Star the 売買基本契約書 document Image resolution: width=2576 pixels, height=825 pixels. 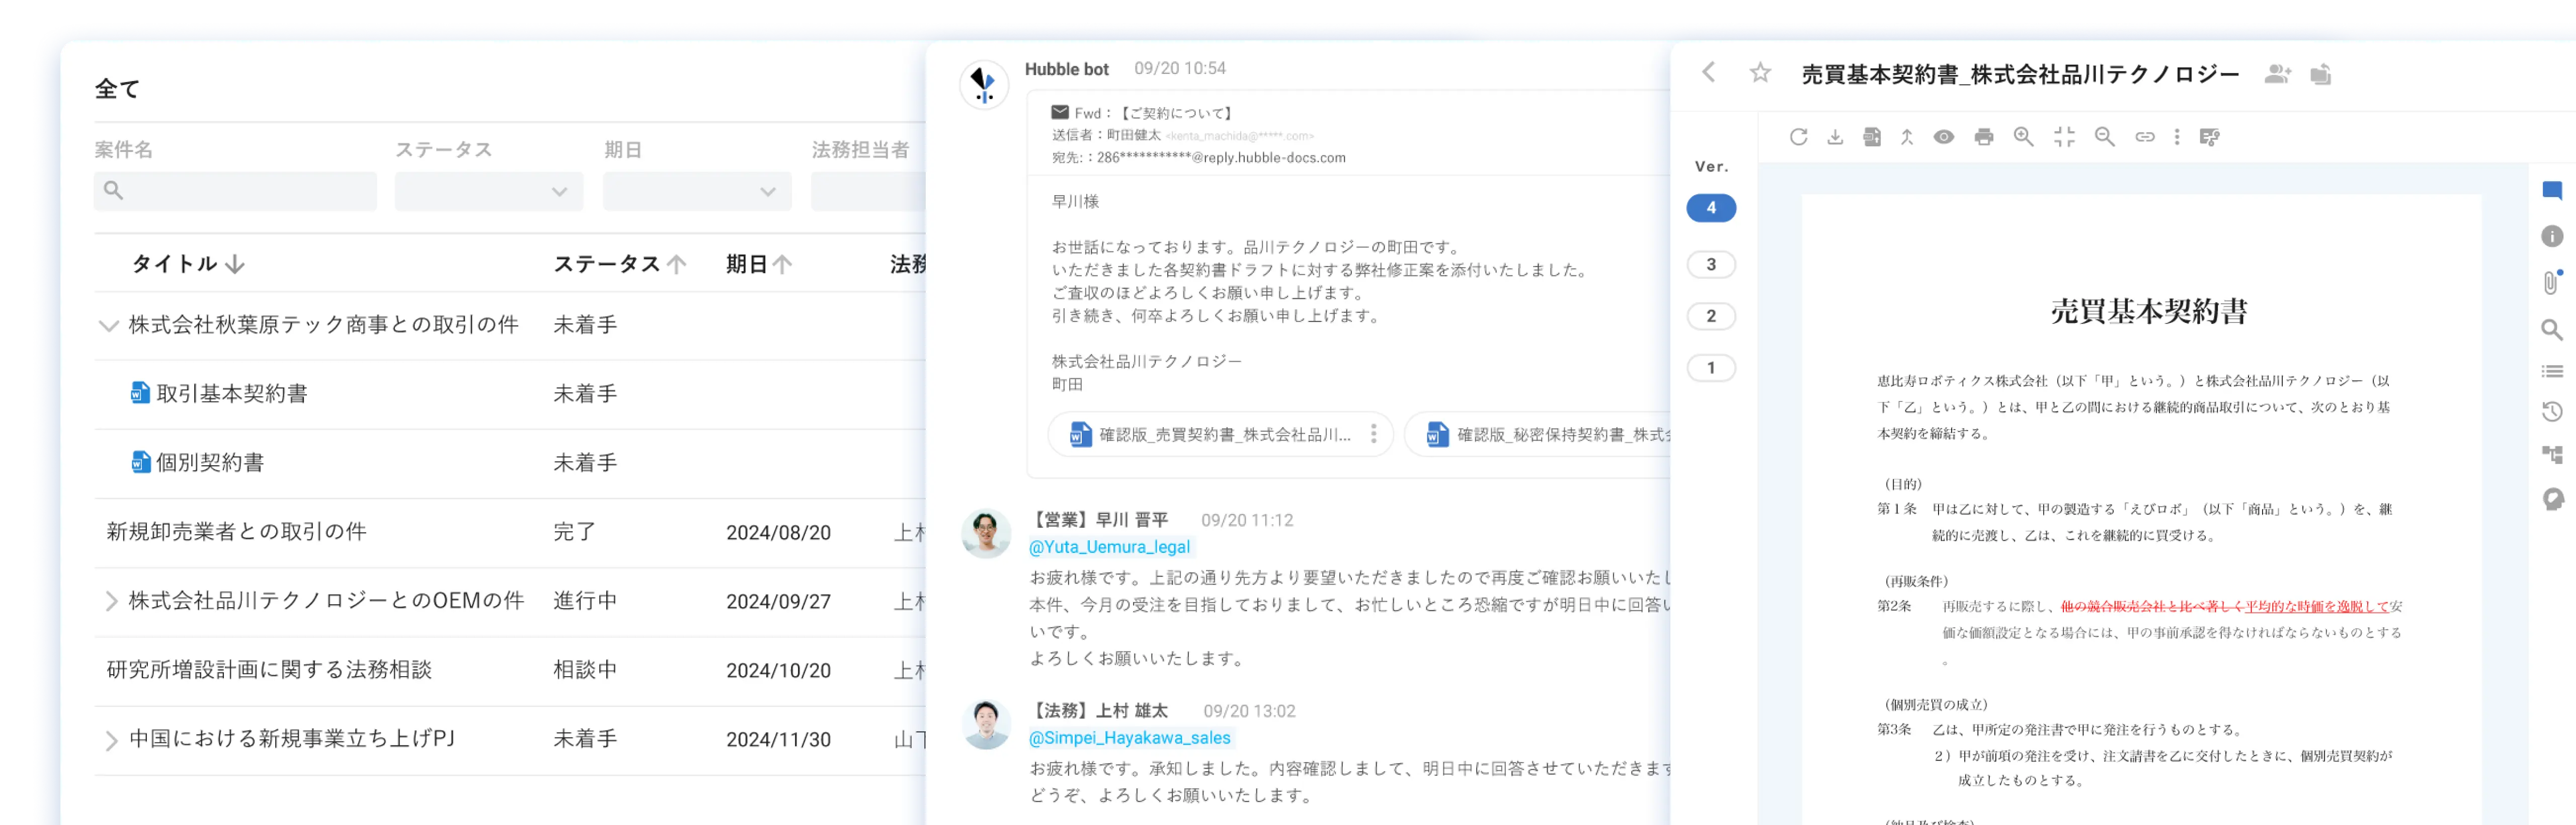tap(1760, 73)
